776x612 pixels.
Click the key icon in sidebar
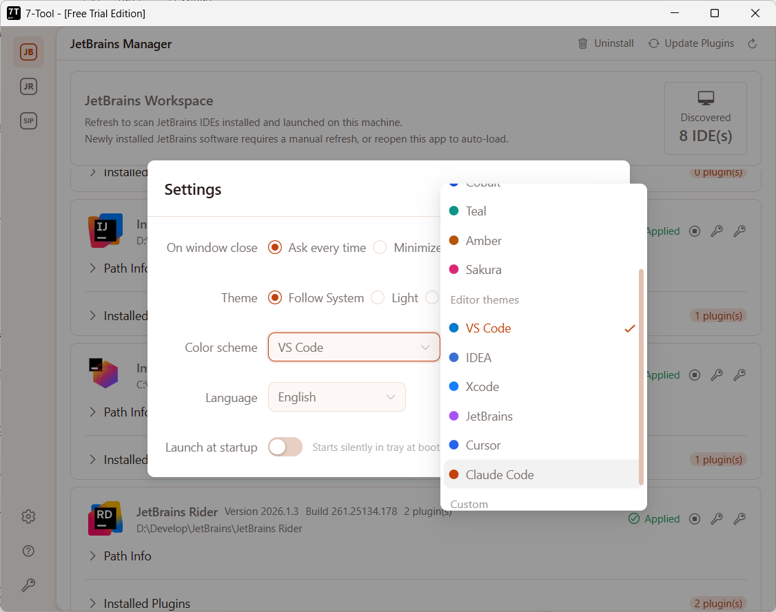pyautogui.click(x=28, y=585)
